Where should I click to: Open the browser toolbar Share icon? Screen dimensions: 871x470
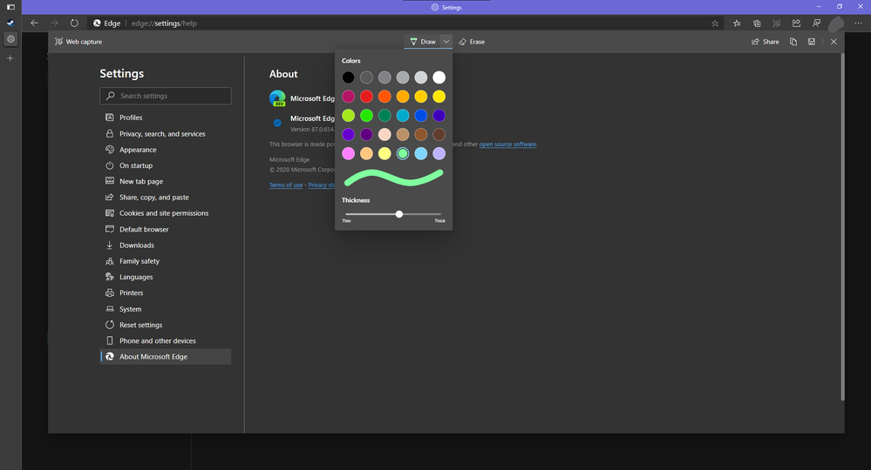click(x=797, y=23)
